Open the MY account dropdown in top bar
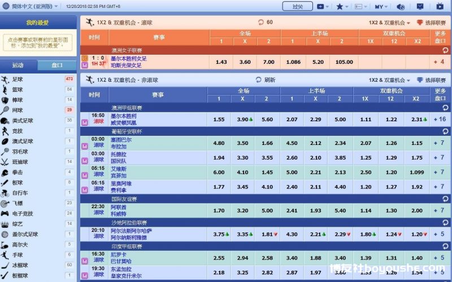452x282 pixels. [381, 7]
